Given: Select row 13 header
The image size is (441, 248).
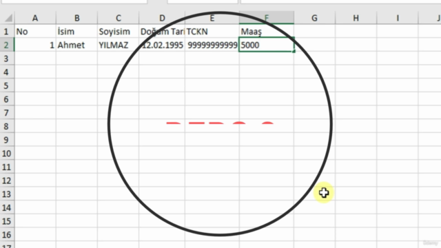Looking at the screenshot, I should (7, 194).
